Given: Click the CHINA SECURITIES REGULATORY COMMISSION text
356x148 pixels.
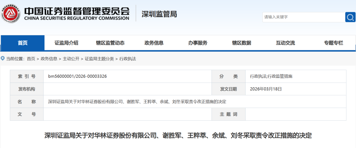Looking at the screenshot, I should point(76,18).
